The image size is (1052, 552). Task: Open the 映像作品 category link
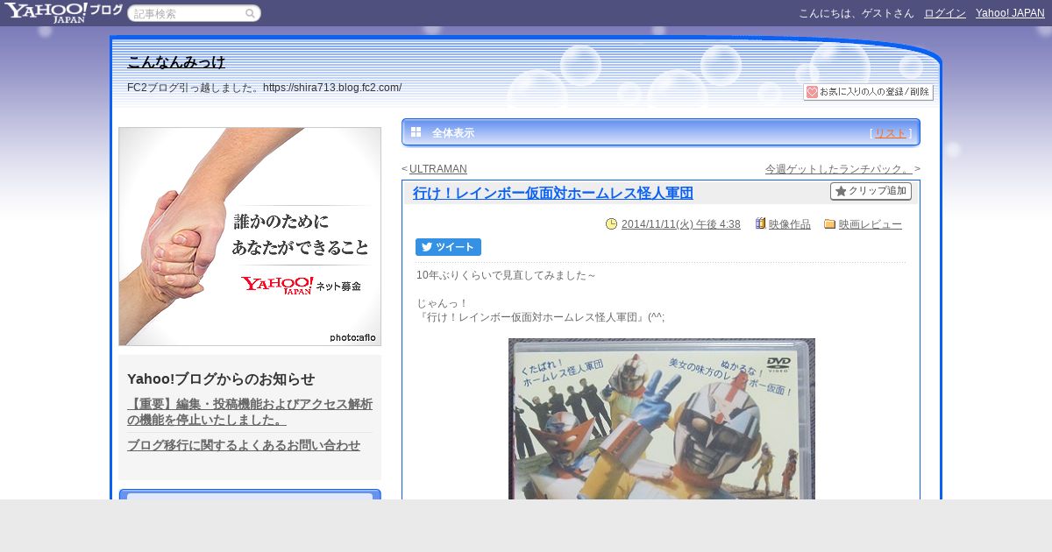pyautogui.click(x=790, y=224)
